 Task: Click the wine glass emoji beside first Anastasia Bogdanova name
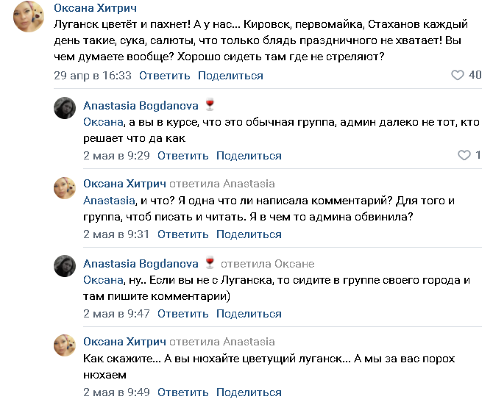[210, 105]
